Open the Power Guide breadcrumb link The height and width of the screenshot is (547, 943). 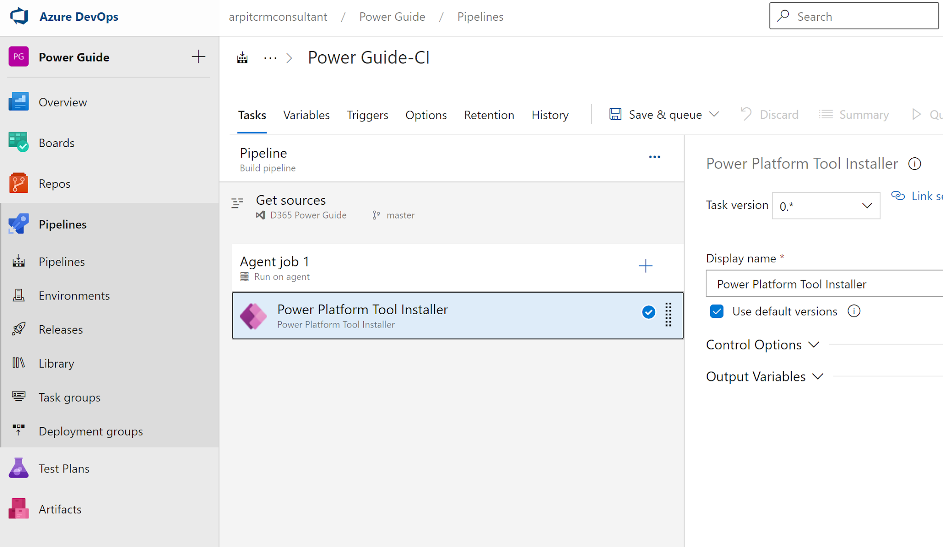pos(392,17)
